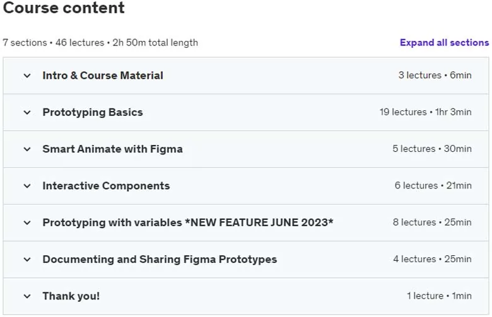Click chevron beside Intro & Course Material
This screenshot has width=492, height=317.
(27, 76)
